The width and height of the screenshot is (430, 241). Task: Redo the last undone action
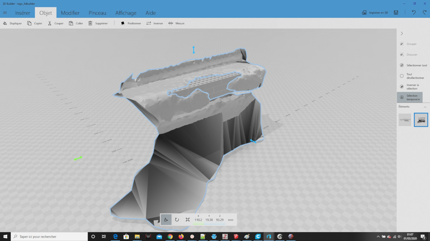coord(424,12)
